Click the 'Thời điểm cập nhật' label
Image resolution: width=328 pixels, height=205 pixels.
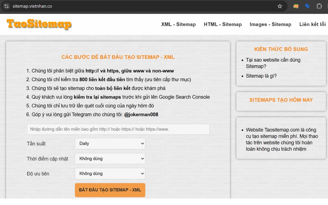(x=48, y=159)
